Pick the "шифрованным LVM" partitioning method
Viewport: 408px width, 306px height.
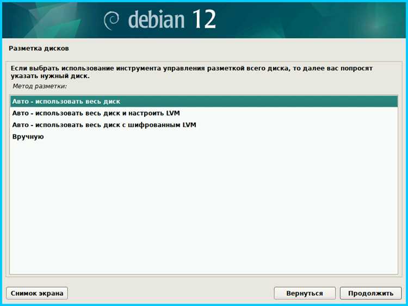click(x=204, y=125)
